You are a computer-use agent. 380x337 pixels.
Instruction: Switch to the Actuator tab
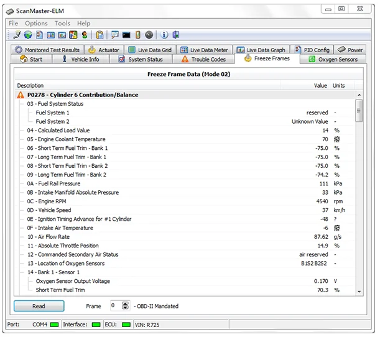click(x=104, y=50)
